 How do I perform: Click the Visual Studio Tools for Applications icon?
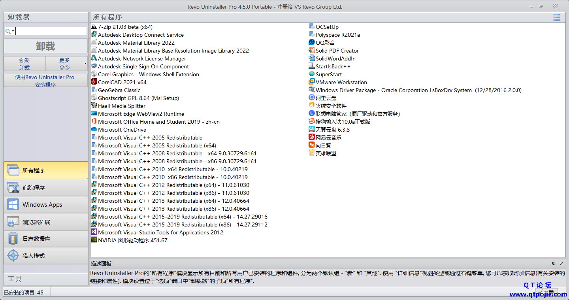[94, 232]
